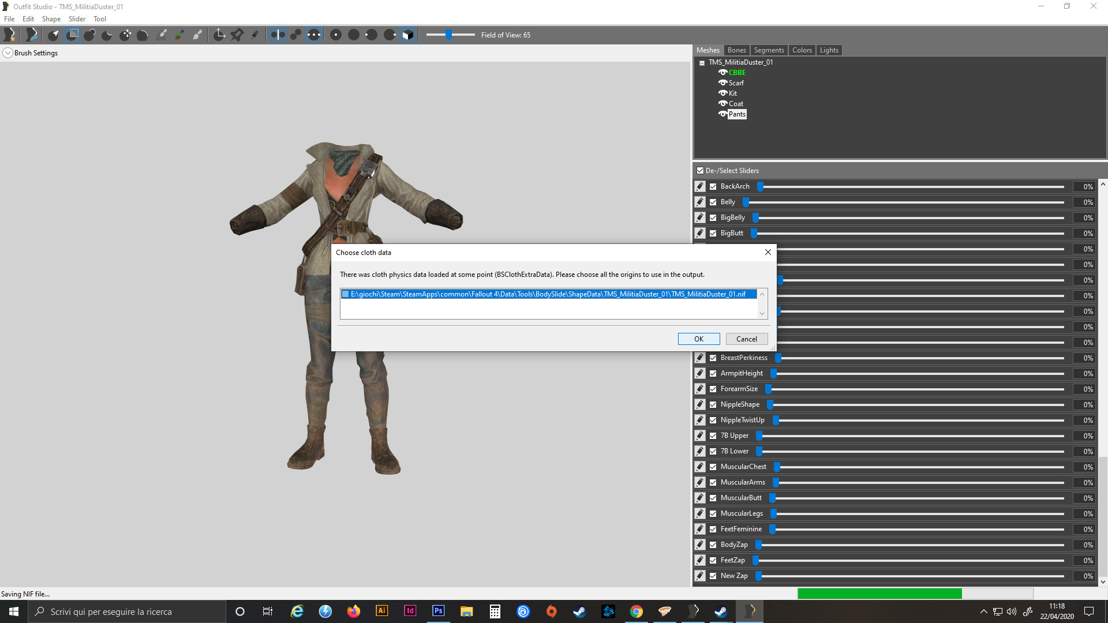Click the Field of View slider
Screen dimensions: 1108x623
point(450,35)
